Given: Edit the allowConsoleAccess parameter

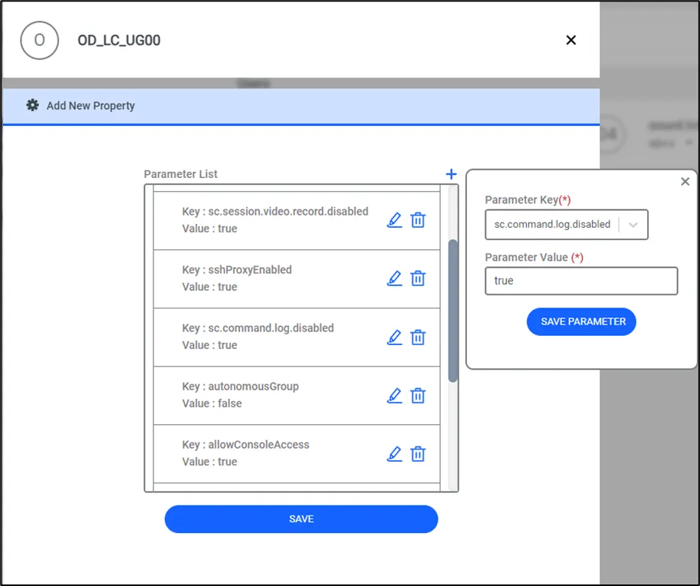Looking at the screenshot, I should pyautogui.click(x=395, y=454).
